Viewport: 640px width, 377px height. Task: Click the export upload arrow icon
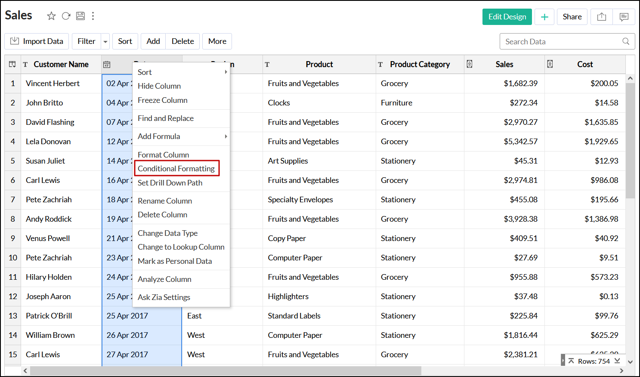pyautogui.click(x=602, y=17)
